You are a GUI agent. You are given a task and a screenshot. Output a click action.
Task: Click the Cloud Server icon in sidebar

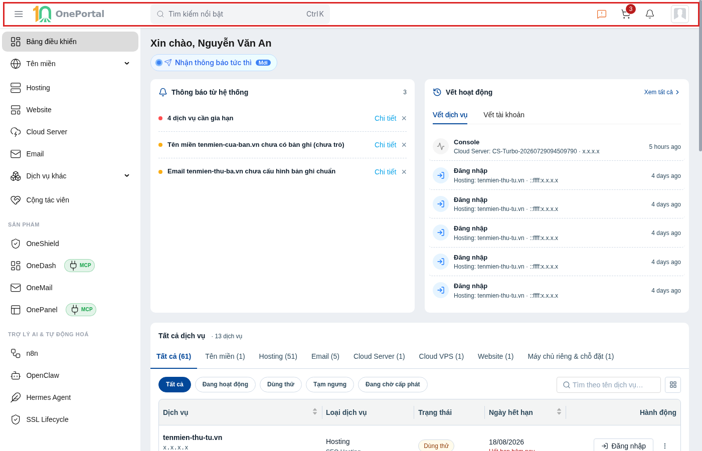point(16,132)
